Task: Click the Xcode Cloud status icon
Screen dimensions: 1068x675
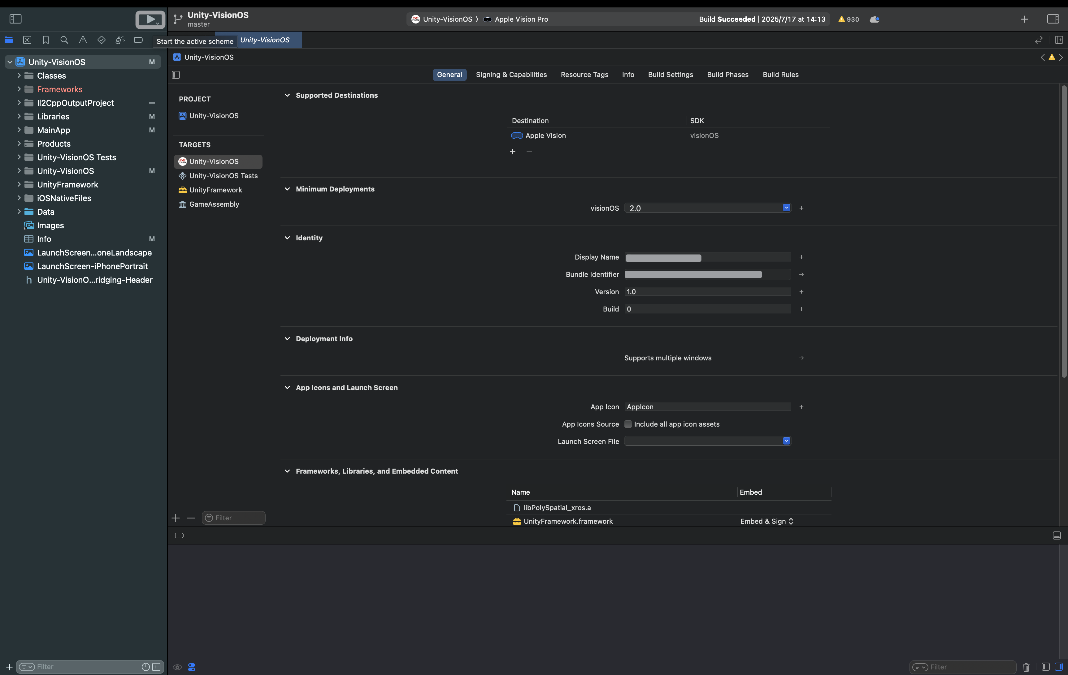Action: tap(875, 19)
